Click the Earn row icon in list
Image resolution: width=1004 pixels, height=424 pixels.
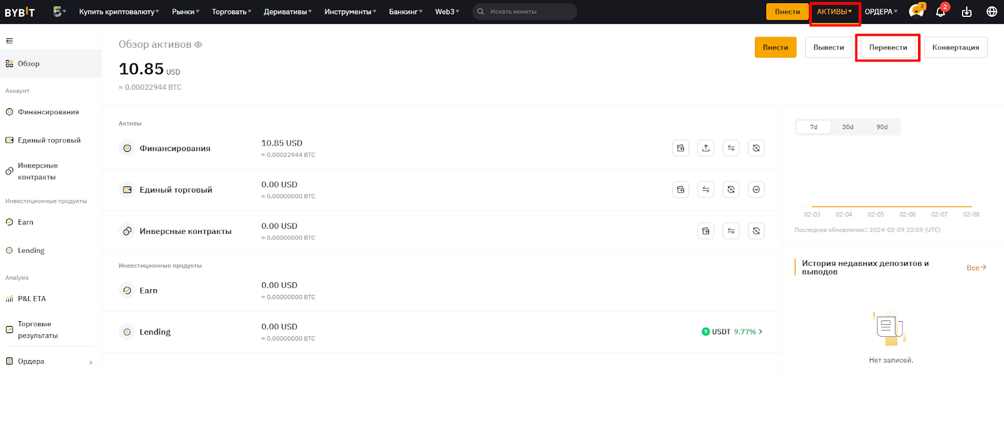click(x=127, y=290)
